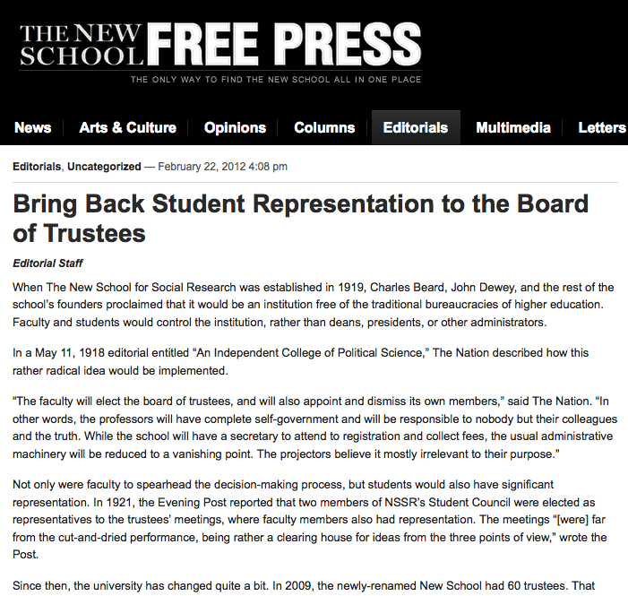Click the site tagline under the masthead

[x=276, y=80]
